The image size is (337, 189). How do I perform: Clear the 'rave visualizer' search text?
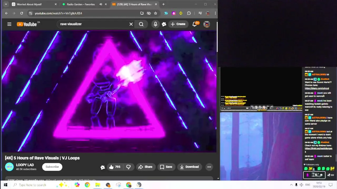[131, 24]
